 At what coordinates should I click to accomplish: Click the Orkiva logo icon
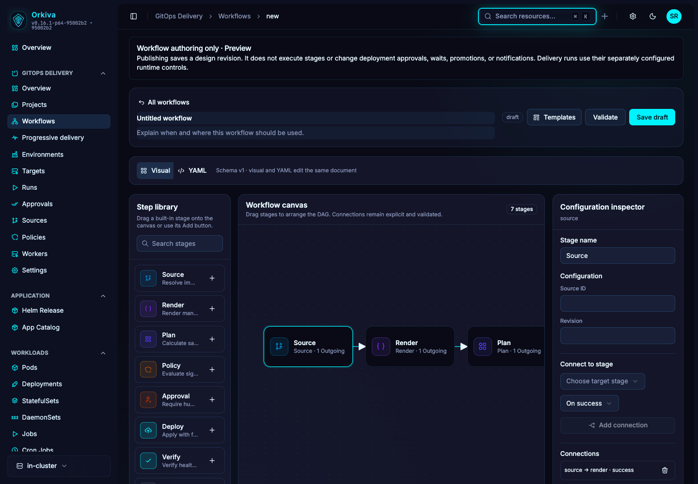tap(18, 20)
